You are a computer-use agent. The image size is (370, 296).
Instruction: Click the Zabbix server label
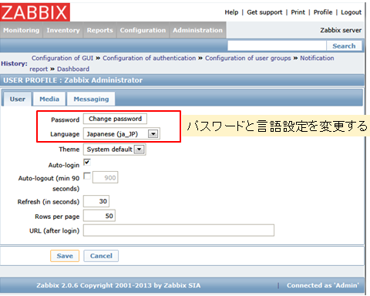(x=341, y=30)
